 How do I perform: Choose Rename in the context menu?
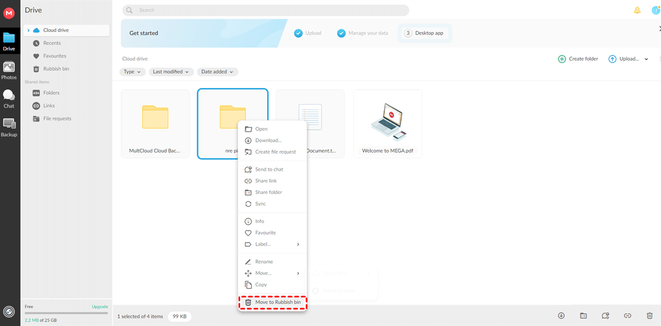tap(272, 262)
